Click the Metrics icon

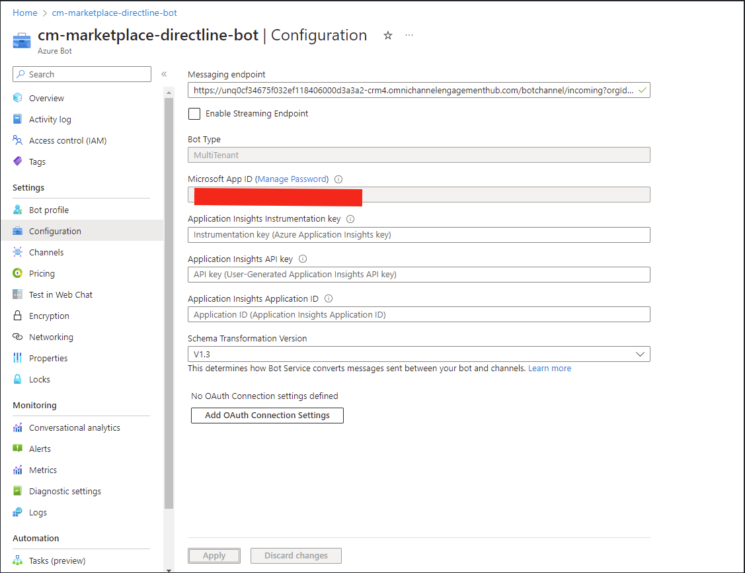pos(18,470)
